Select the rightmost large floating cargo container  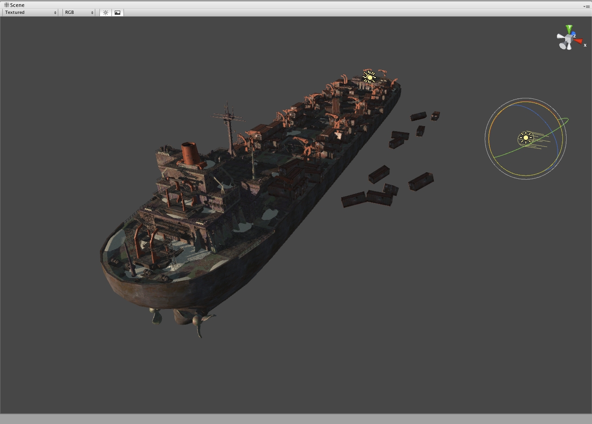click(x=421, y=181)
